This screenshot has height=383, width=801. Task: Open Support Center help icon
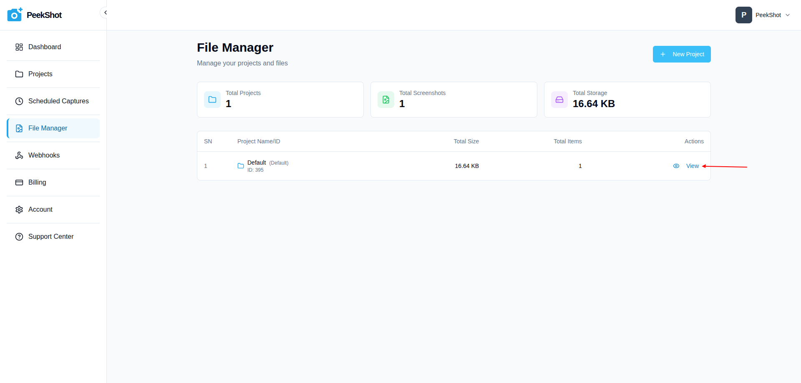coord(19,237)
